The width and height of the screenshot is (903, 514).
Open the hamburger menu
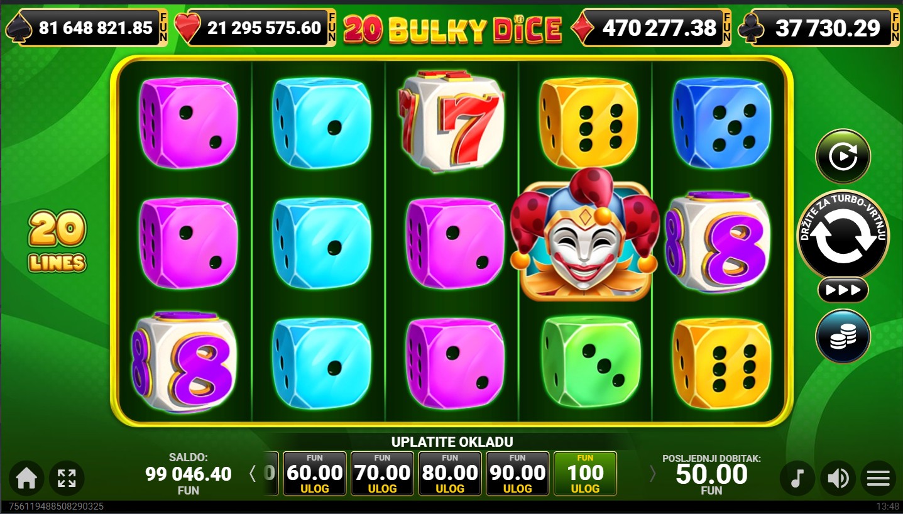[x=878, y=479]
